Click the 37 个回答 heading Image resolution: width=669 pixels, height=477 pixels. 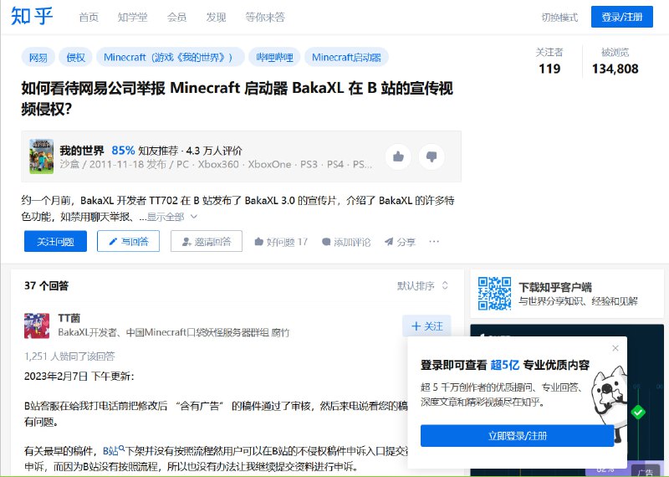click(47, 285)
